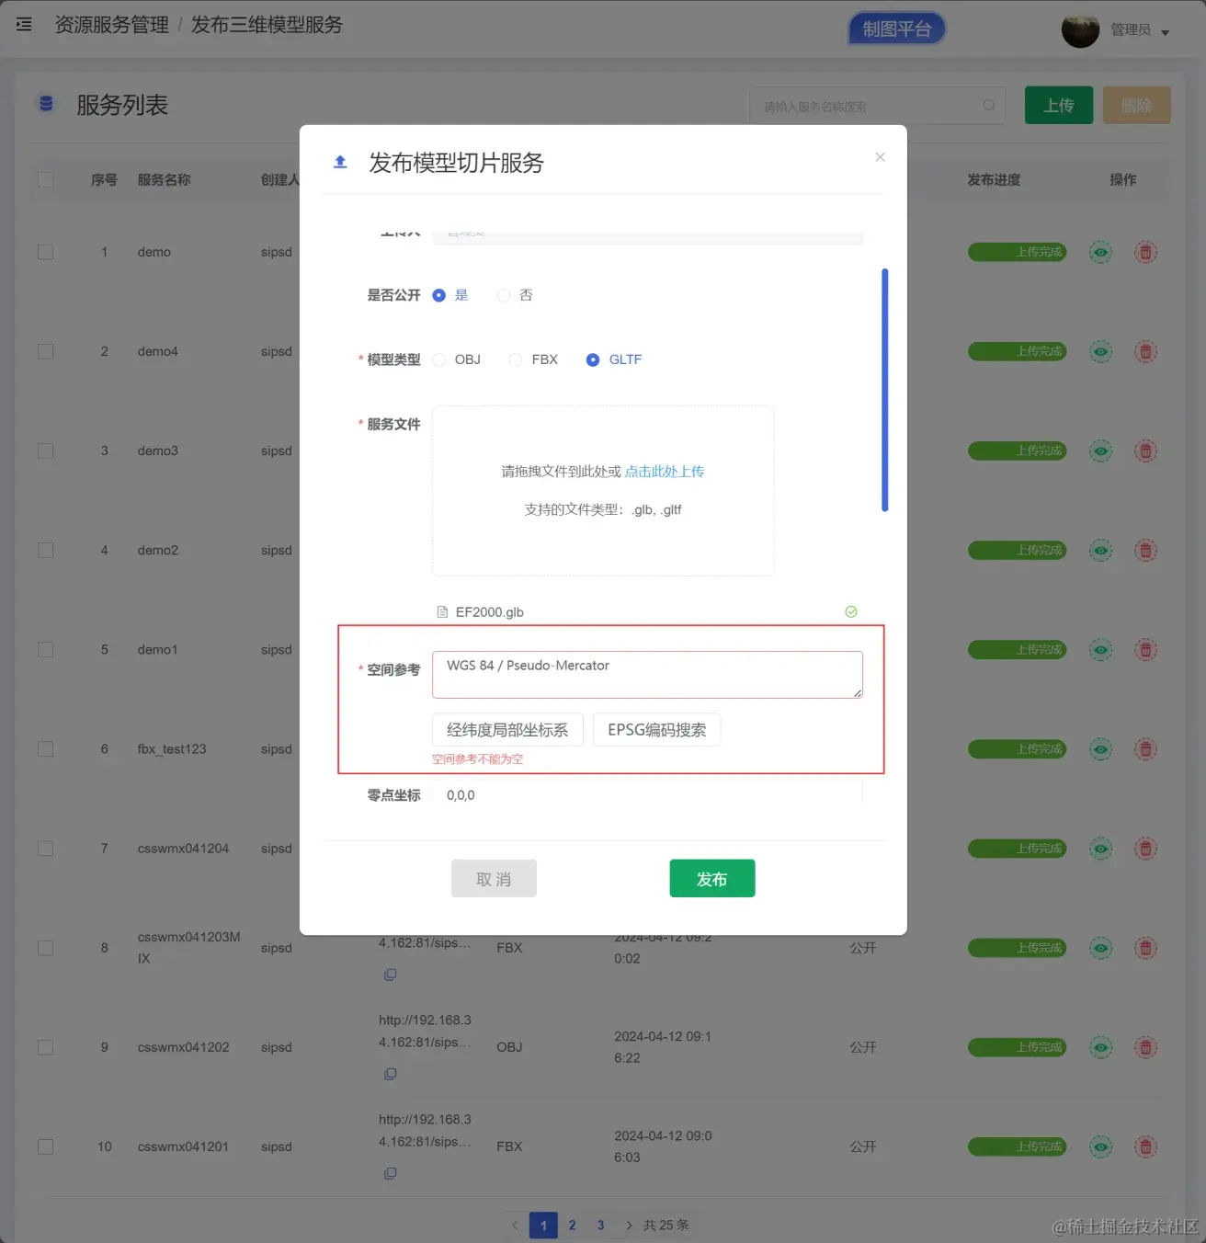Choose FBX model type
Viewport: 1206px width, 1243px height.
(533, 359)
